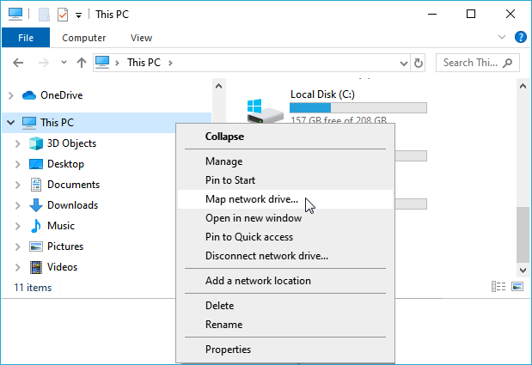The image size is (532, 365).
Task: Click the 3D Objects cube icon
Action: (36, 143)
